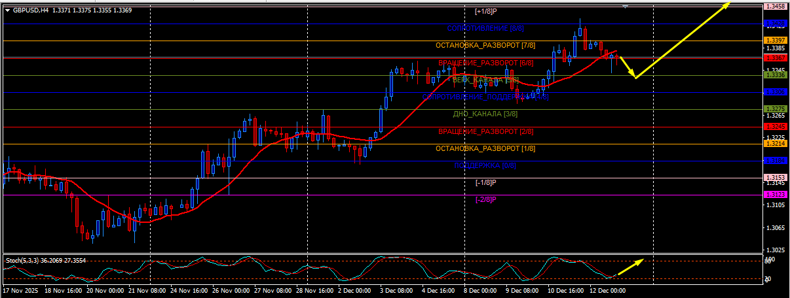Viewport: 790px width, 298px height.
Task: Click the blue 1.3184 price tag
Action: [x=775, y=160]
